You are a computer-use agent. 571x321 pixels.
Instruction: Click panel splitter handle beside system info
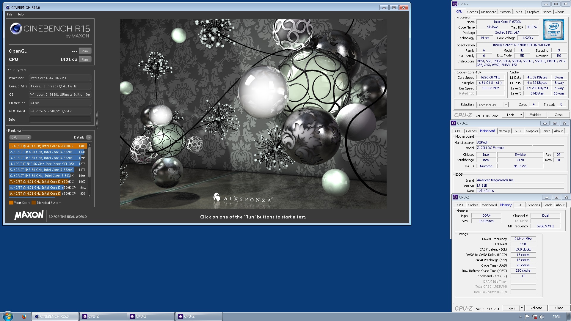click(x=97, y=120)
